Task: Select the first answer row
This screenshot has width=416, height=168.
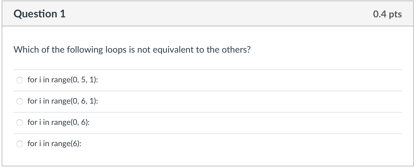Action: pos(112,80)
